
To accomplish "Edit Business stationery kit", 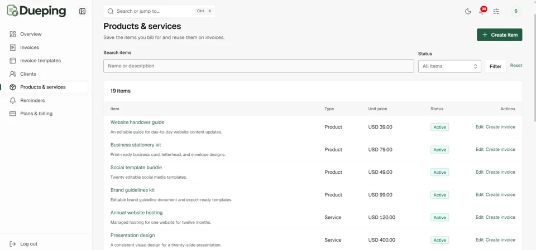I will pos(480,149).
